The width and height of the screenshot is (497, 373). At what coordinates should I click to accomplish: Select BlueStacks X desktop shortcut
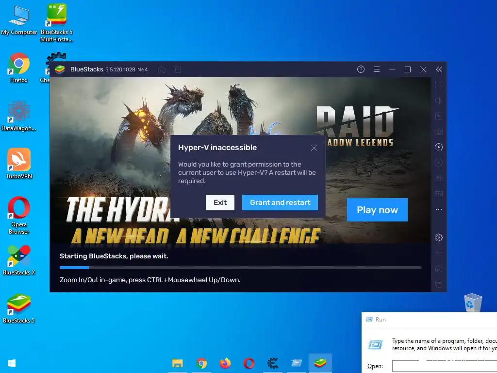[19, 260]
